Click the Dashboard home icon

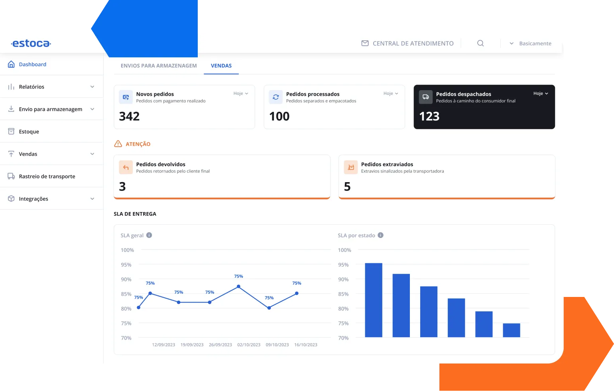(11, 64)
